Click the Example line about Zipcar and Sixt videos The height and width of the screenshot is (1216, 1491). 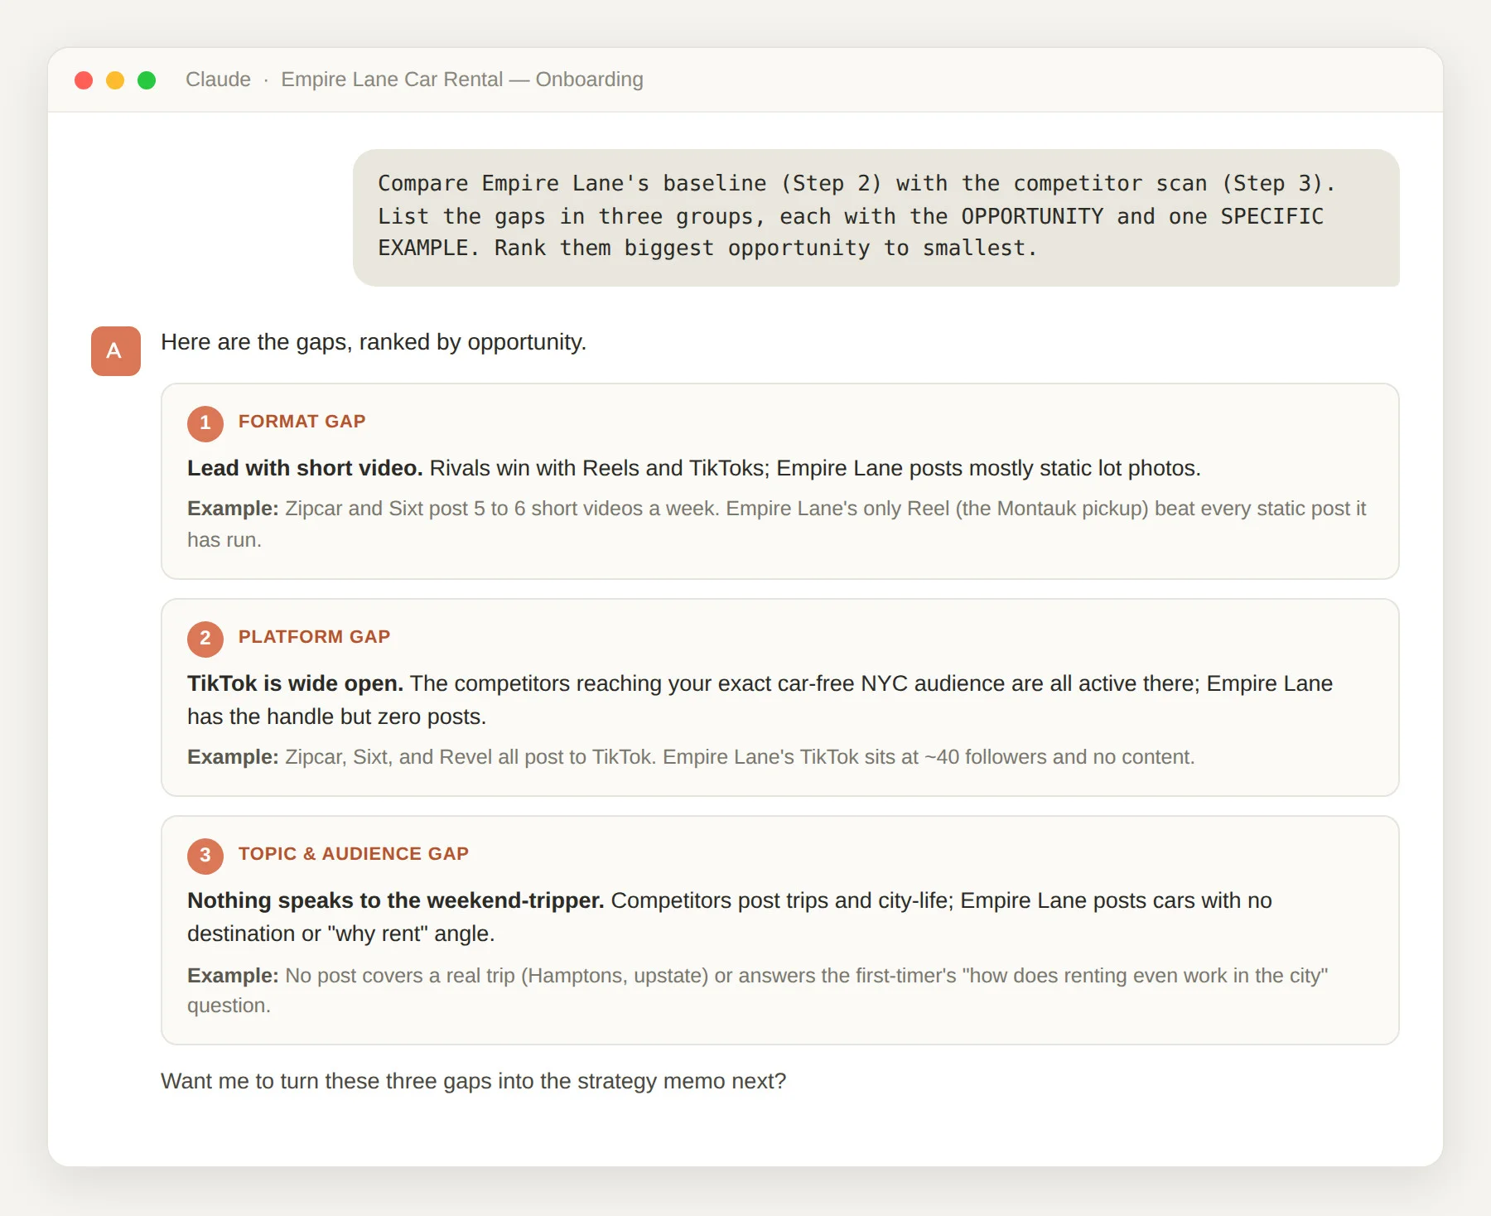tap(777, 524)
